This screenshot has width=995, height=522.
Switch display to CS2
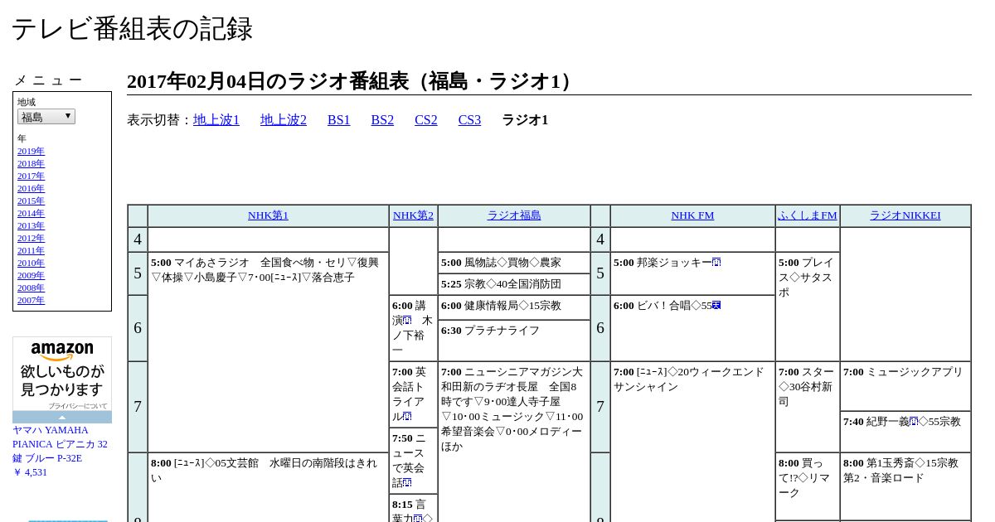(x=426, y=120)
